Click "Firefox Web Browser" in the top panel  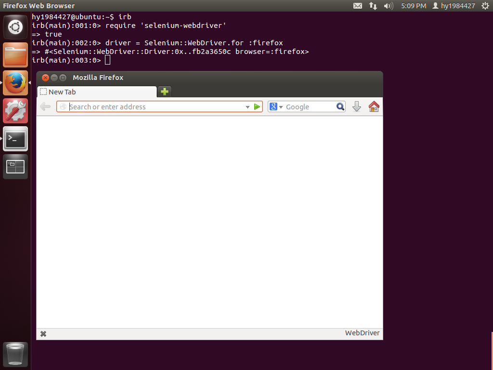tap(39, 6)
